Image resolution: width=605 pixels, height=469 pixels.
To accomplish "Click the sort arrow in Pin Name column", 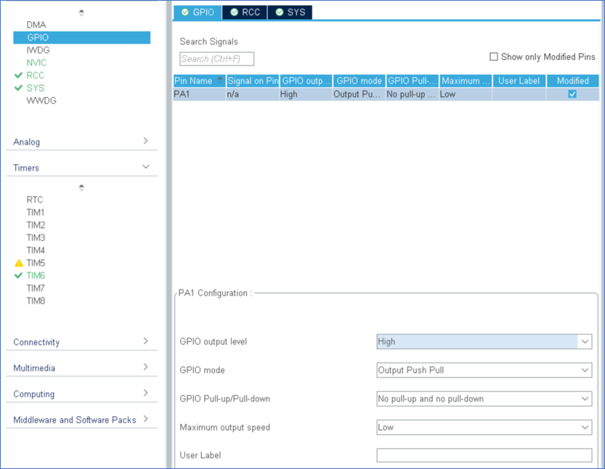I will [x=220, y=81].
